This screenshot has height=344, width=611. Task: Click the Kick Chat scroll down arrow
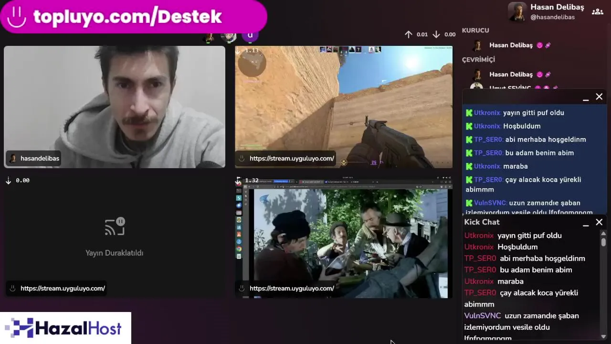[x=603, y=336]
